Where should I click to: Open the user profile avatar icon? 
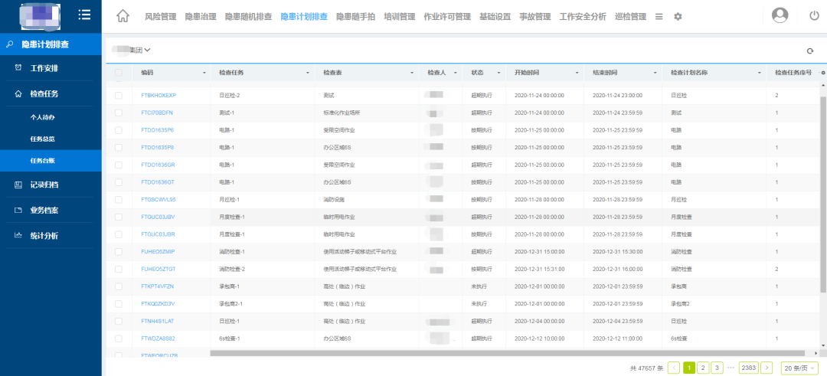tap(780, 15)
